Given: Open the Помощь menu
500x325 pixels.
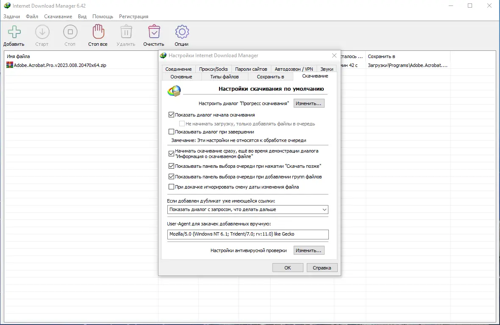Looking at the screenshot, I should tap(103, 17).
